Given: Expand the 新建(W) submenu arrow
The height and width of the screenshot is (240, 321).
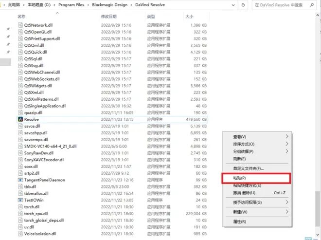Looking at the screenshot, I should point(287,212).
